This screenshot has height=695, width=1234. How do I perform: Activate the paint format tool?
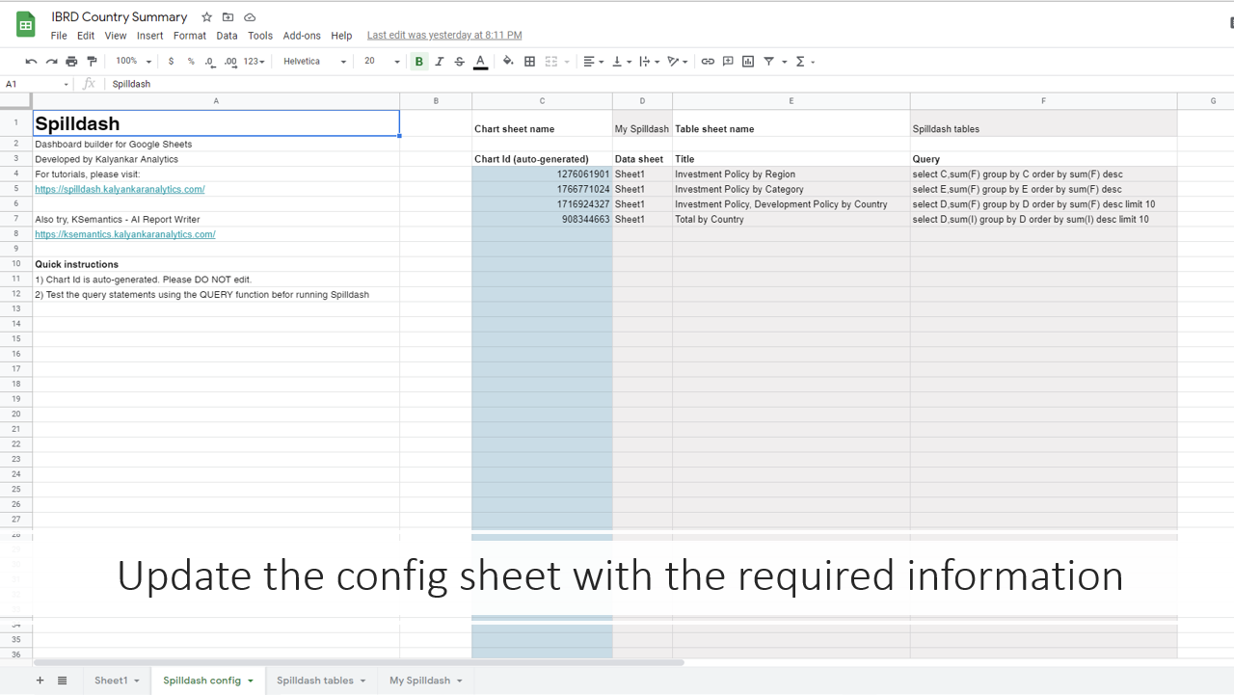(92, 62)
